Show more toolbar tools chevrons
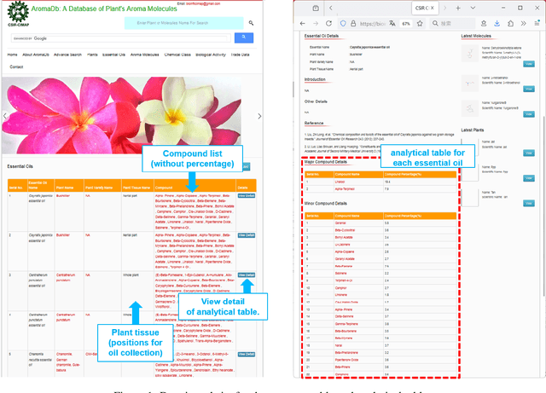546x393 pixels. [x=523, y=23]
